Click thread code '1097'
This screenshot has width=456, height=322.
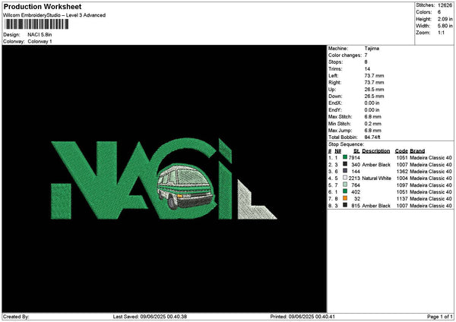point(402,185)
